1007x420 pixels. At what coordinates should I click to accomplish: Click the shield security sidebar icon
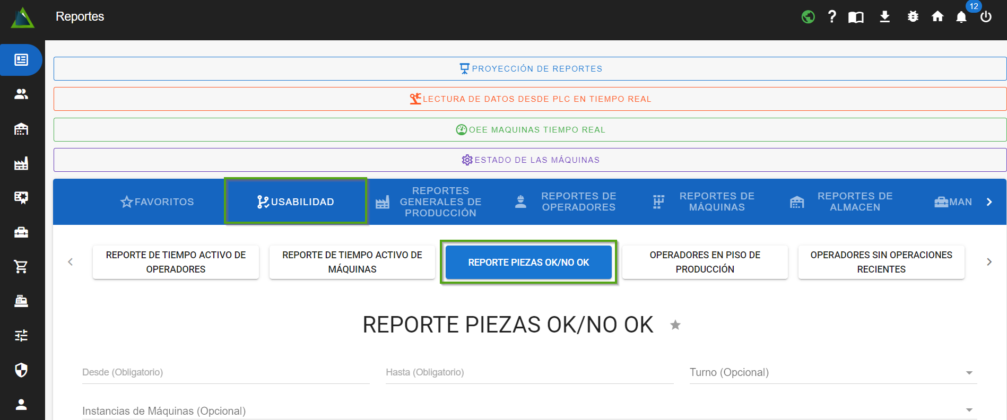pyautogui.click(x=21, y=370)
